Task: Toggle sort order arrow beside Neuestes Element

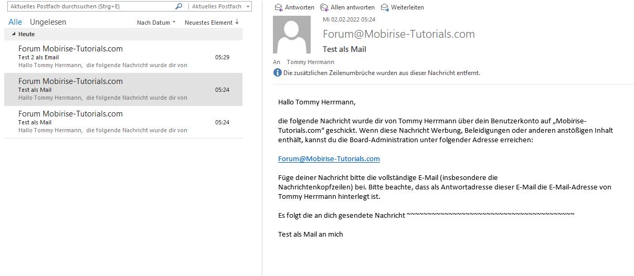Action: click(x=237, y=22)
